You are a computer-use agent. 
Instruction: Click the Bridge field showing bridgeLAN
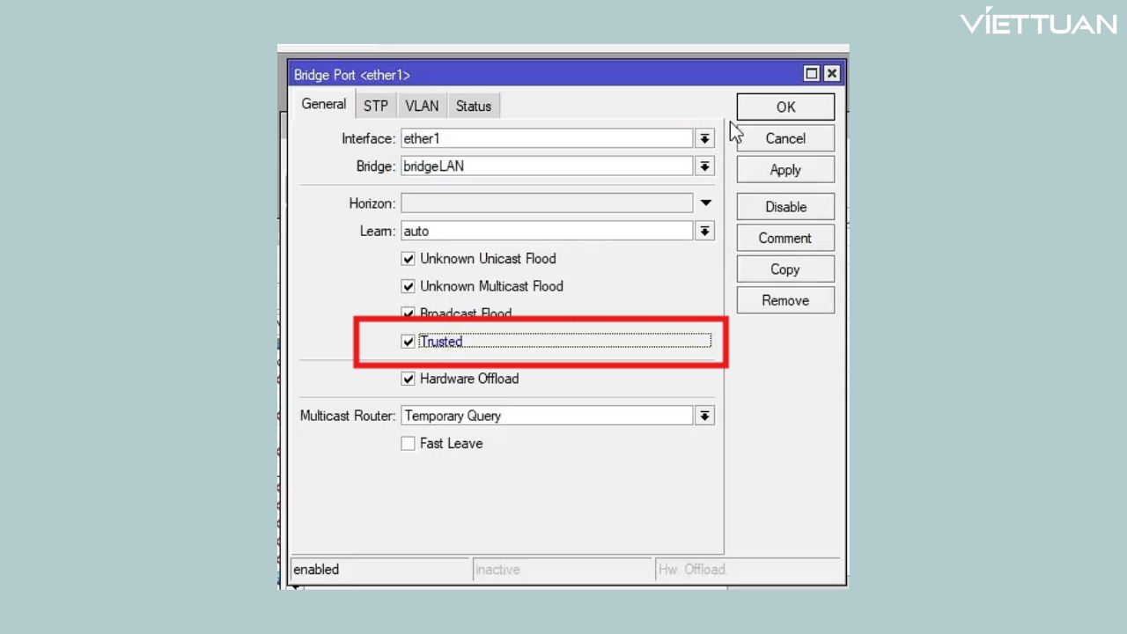547,166
